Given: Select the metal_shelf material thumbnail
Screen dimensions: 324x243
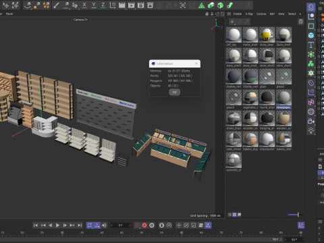Looking at the screenshot, I should [x=250, y=35].
